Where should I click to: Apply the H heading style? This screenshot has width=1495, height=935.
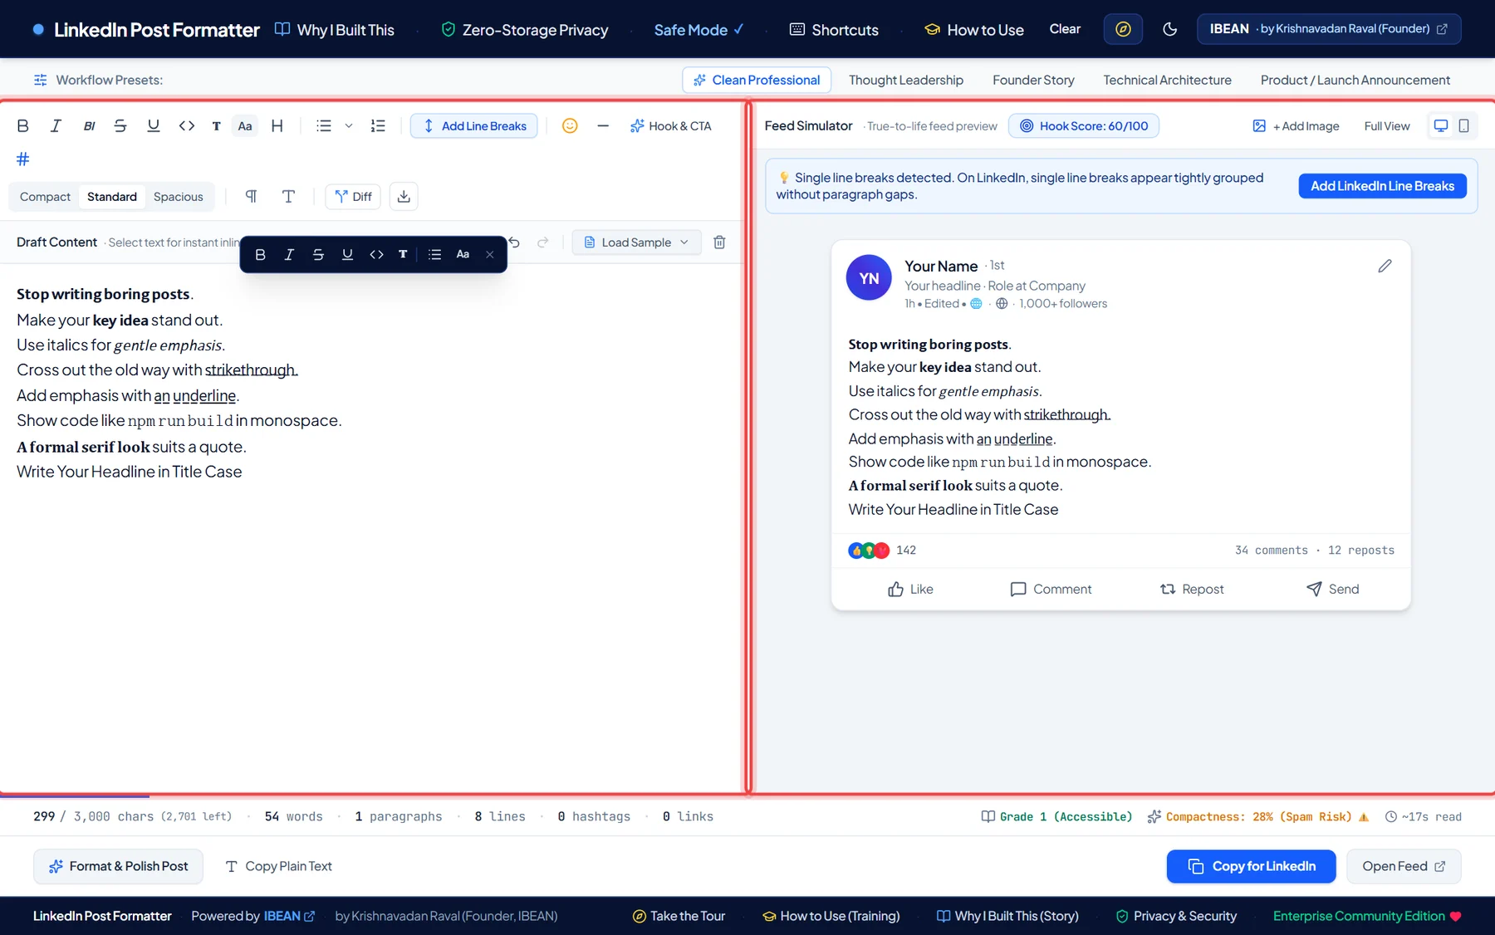(x=277, y=126)
